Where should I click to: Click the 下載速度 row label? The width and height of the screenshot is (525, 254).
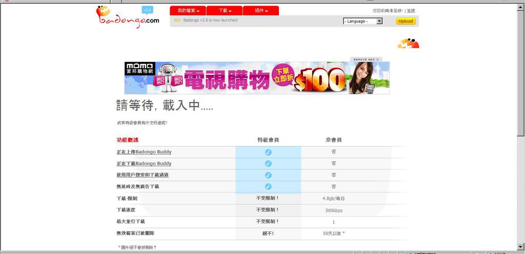click(x=126, y=210)
